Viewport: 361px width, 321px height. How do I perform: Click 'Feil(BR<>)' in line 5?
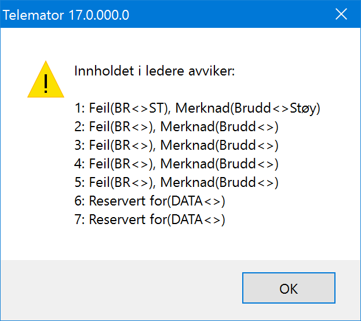pos(121,182)
